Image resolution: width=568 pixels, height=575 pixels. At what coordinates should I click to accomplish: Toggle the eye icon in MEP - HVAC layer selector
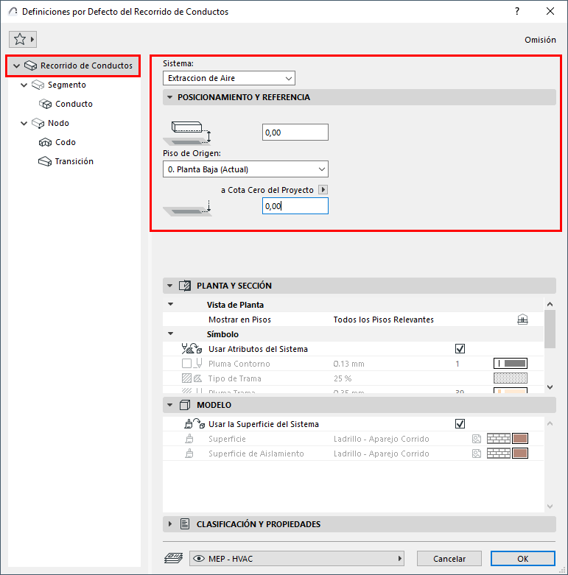click(198, 559)
